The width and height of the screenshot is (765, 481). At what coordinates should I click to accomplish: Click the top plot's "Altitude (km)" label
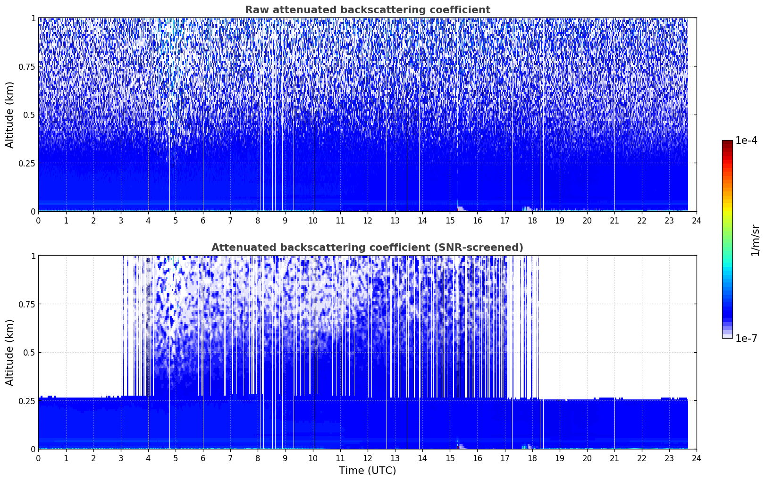(x=10, y=115)
